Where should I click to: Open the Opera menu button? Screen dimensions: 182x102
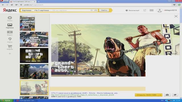coord(4,1)
